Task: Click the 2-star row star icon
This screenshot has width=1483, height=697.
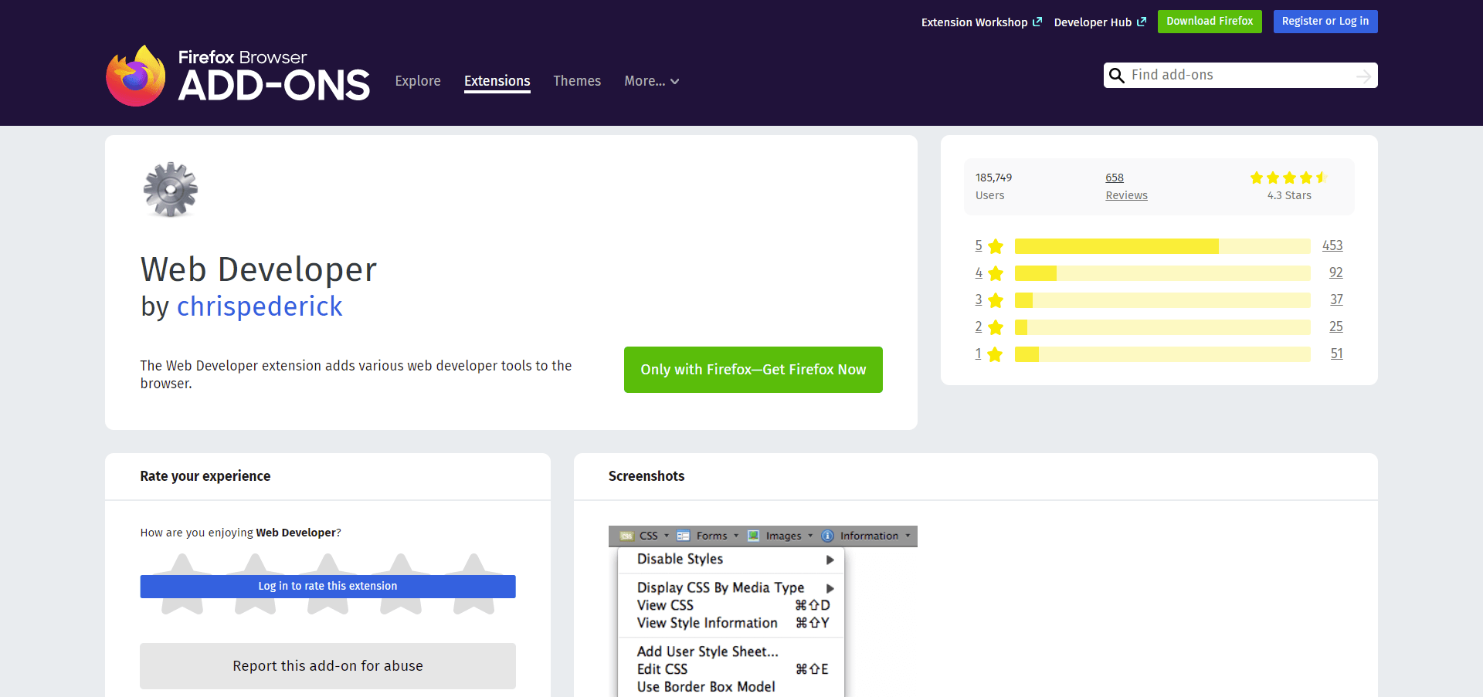Action: tap(996, 327)
